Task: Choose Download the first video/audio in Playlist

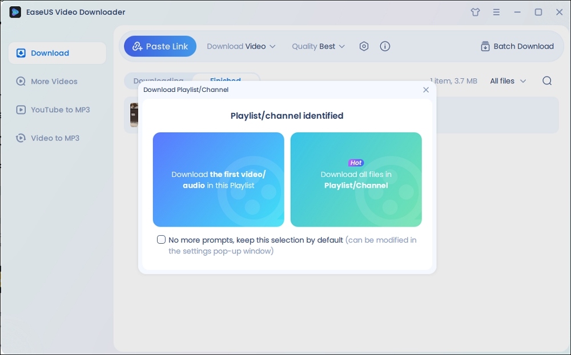Action: tap(219, 180)
